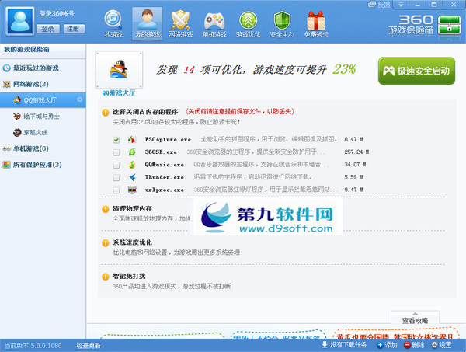Open 设置 gear in the status bar
This screenshot has width=466, height=352.
pos(440,345)
